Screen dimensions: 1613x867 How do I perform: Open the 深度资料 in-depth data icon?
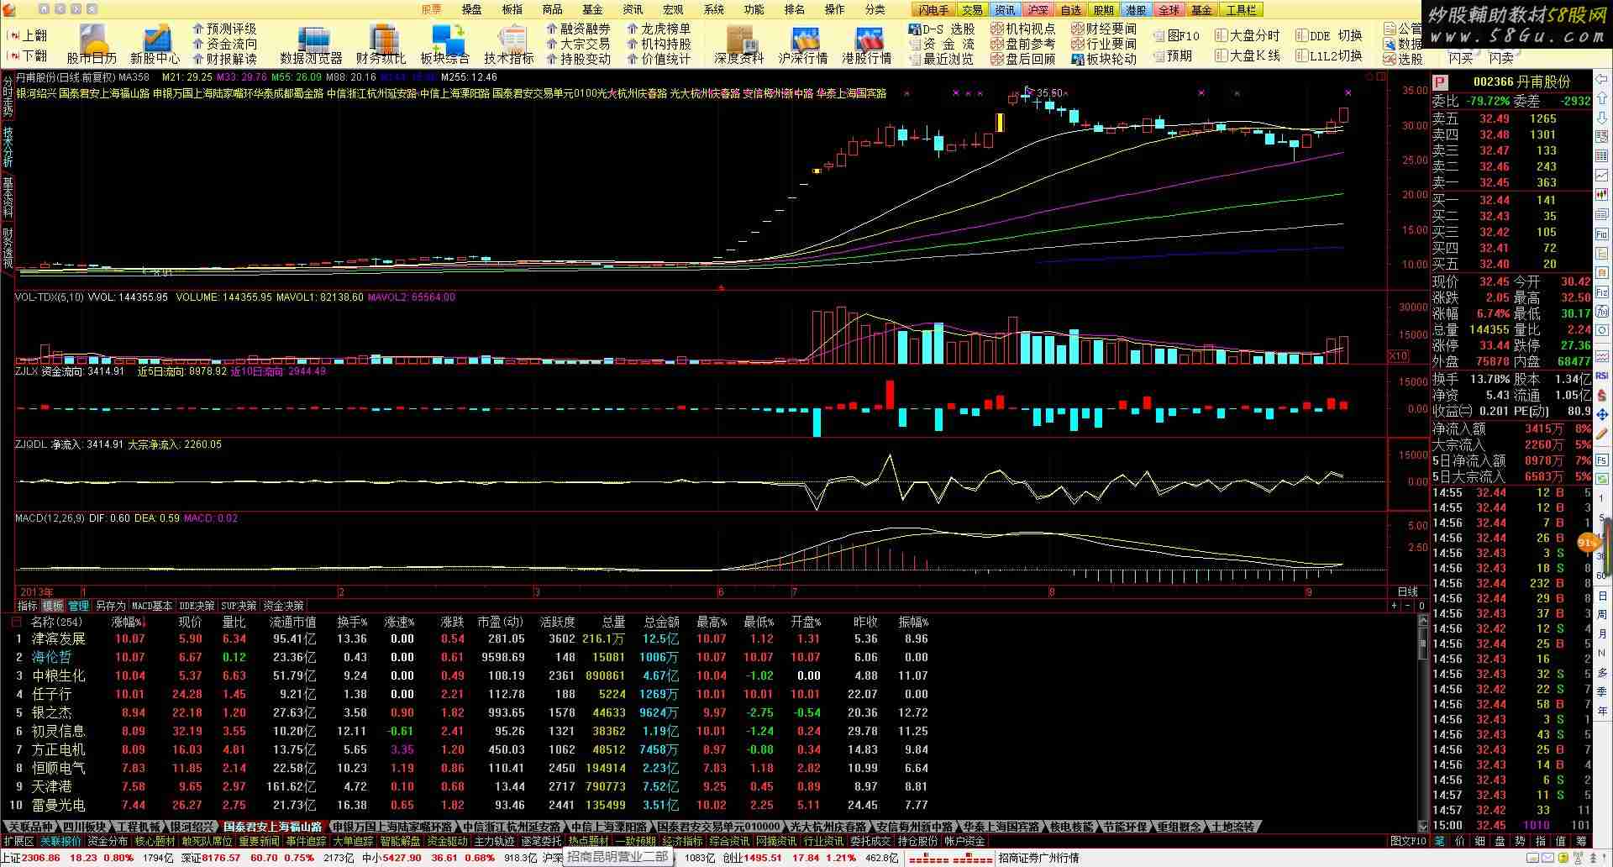[x=739, y=44]
